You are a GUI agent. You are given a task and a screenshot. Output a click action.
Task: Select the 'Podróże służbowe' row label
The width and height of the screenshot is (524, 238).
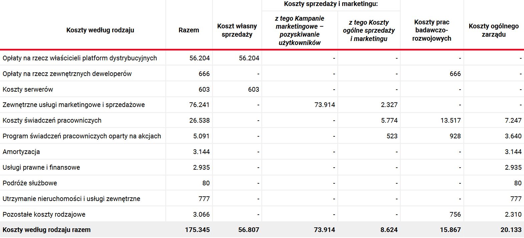click(x=30, y=183)
